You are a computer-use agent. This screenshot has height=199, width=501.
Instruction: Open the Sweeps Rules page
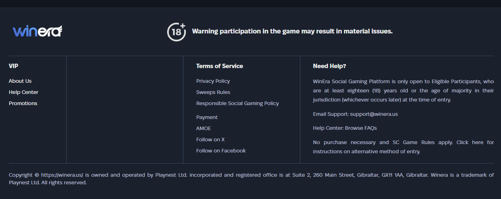tap(213, 92)
